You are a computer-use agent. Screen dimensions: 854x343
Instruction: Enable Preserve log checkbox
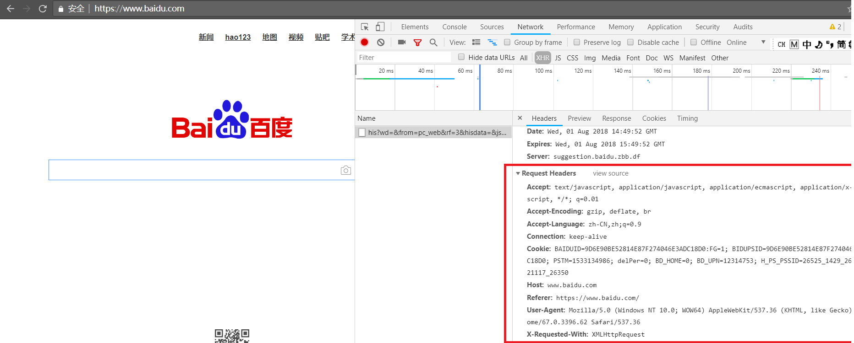coord(577,42)
